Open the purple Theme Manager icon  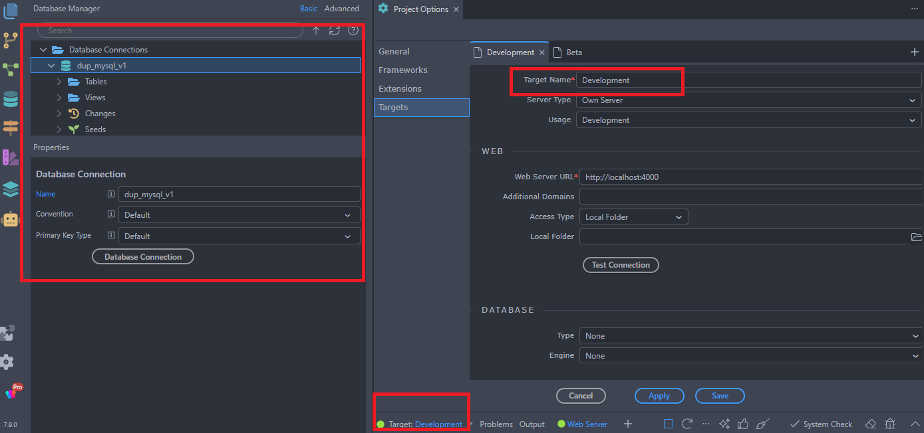coord(11,158)
